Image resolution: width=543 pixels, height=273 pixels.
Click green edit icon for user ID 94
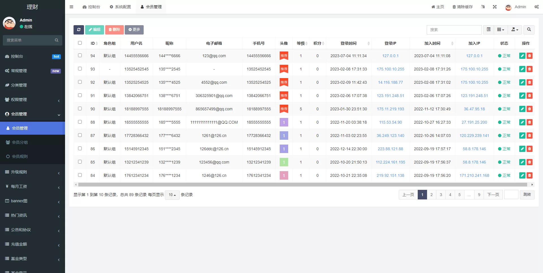[522, 56]
